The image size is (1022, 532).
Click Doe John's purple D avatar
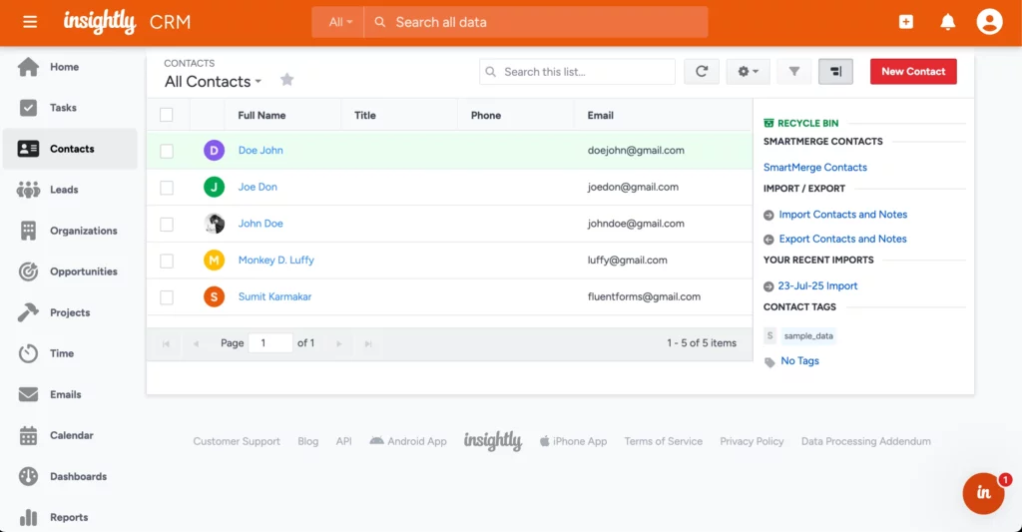click(x=214, y=151)
